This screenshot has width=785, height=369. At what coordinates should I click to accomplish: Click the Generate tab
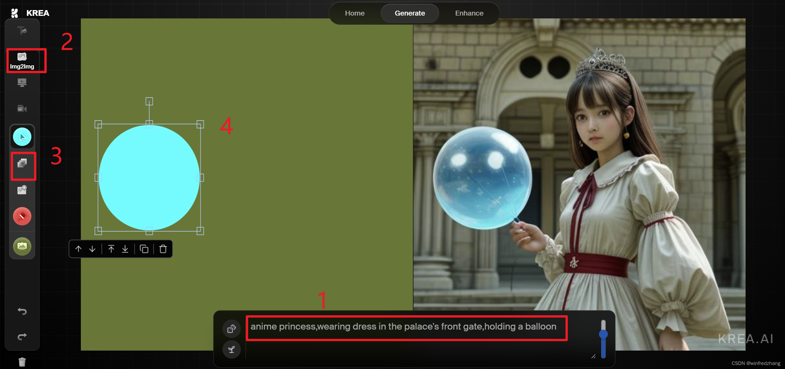pos(409,13)
